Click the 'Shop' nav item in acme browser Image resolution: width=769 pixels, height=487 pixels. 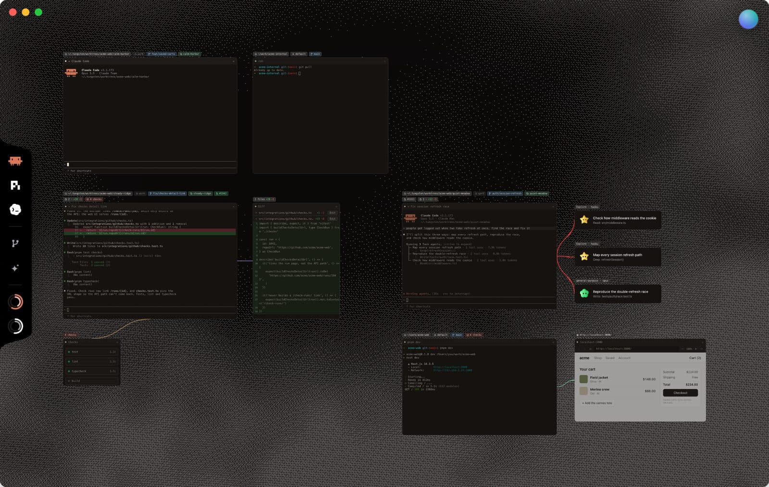597,358
